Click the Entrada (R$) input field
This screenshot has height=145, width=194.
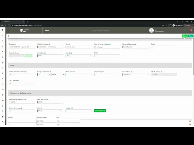pos(79,111)
